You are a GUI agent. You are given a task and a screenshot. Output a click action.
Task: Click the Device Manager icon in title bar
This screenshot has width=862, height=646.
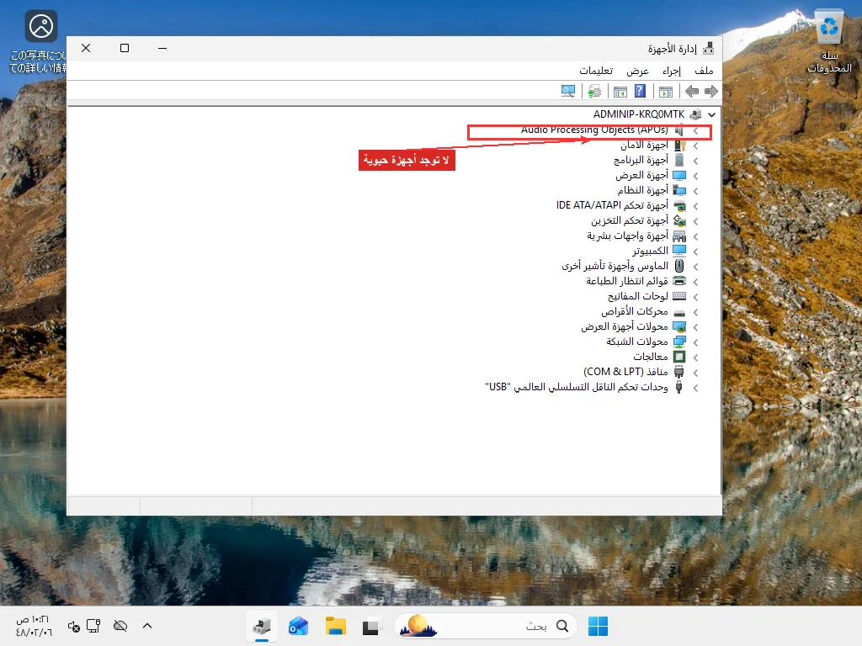coord(709,48)
